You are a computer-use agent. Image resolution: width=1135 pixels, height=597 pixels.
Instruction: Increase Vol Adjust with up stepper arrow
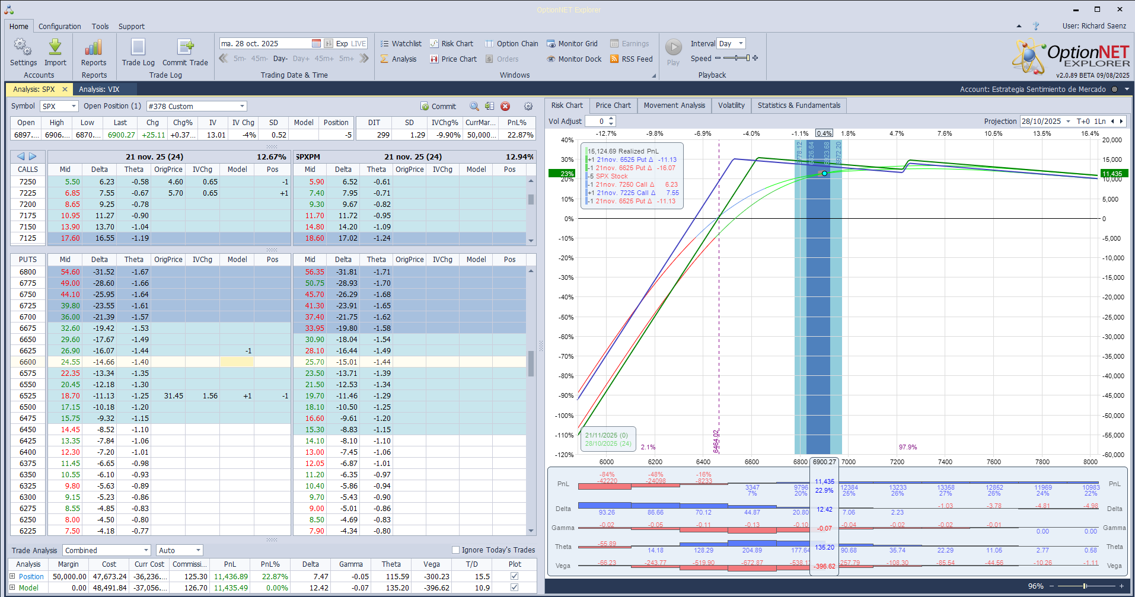pyautogui.click(x=611, y=119)
